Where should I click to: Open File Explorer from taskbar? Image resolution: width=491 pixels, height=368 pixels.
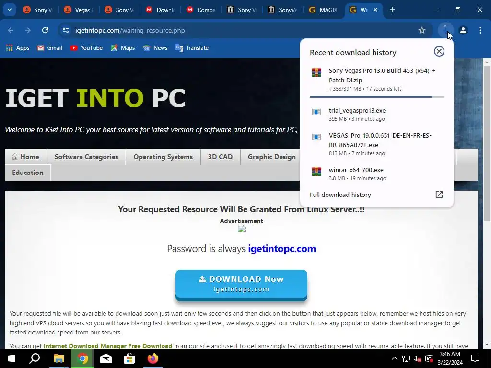58,358
